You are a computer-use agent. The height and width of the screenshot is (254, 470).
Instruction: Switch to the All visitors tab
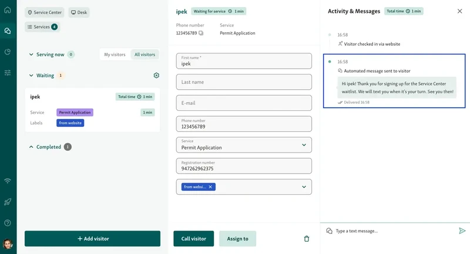pyautogui.click(x=145, y=55)
